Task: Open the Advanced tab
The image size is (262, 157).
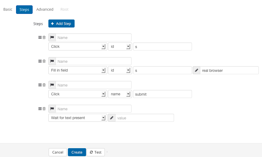Action: 45,9
